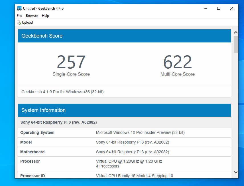
Task: Click the scrollbar up arrow
Action: (236, 32)
